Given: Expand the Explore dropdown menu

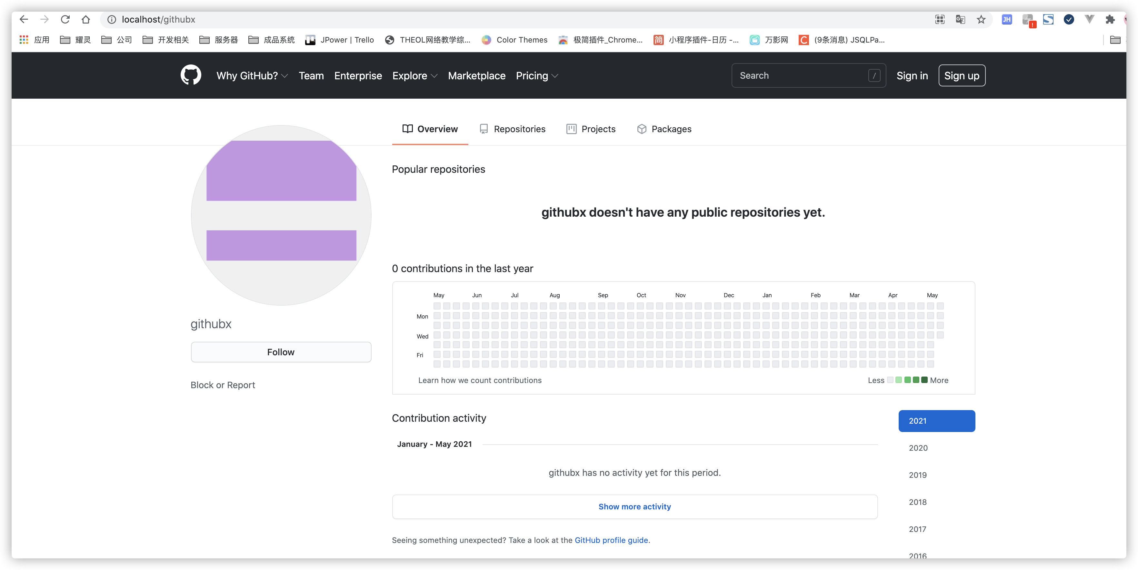Looking at the screenshot, I should [415, 75].
